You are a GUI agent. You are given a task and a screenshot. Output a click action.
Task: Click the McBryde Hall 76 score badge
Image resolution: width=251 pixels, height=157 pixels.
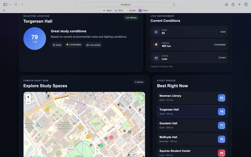221,139
